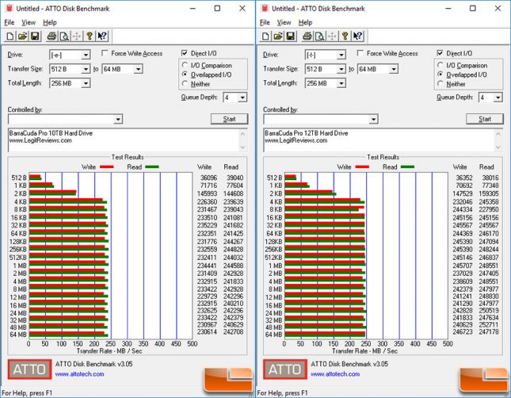The width and height of the screenshot is (511, 398).
Task: Save icon in right ATTO window toolbar
Action: [291, 36]
